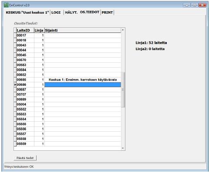
Task: Select the OS.TIEDOT tab
Action: (x=90, y=12)
